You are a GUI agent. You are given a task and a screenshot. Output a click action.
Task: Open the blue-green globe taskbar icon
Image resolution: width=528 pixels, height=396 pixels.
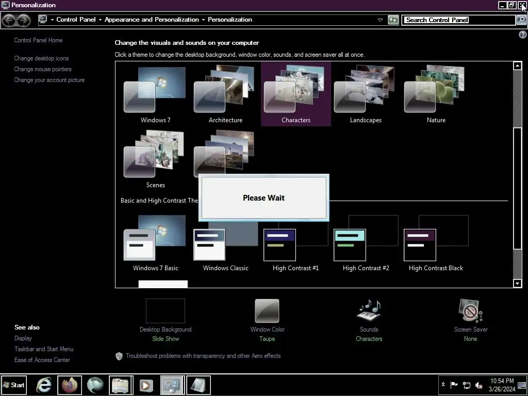[95, 385]
